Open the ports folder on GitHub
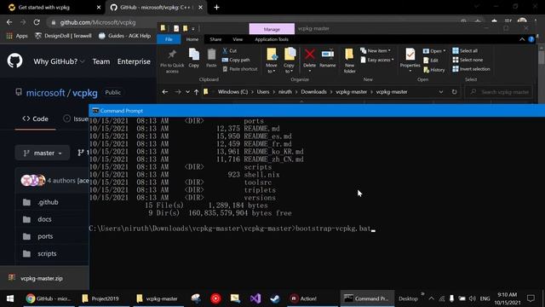The height and width of the screenshot is (307, 545). [x=45, y=236]
